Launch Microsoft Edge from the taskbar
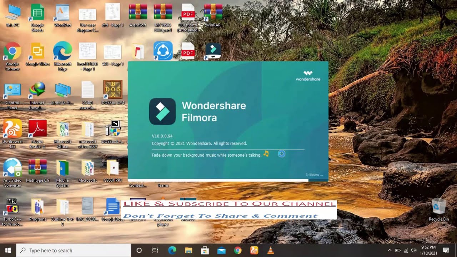The height and width of the screenshot is (257, 457). tap(172, 250)
